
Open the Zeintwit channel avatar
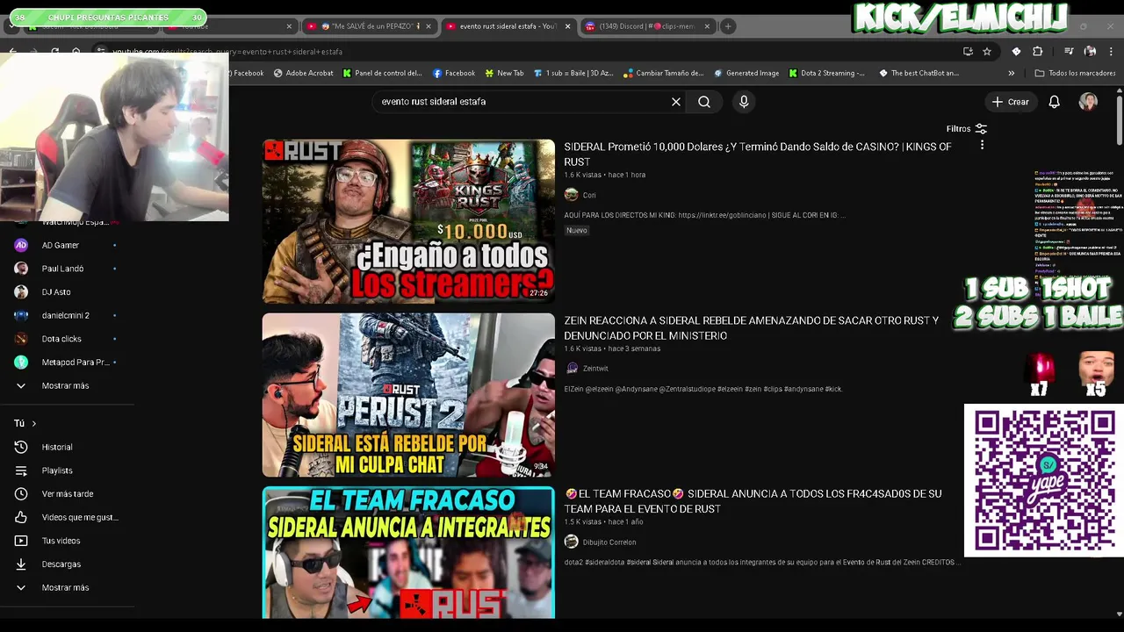click(x=572, y=369)
